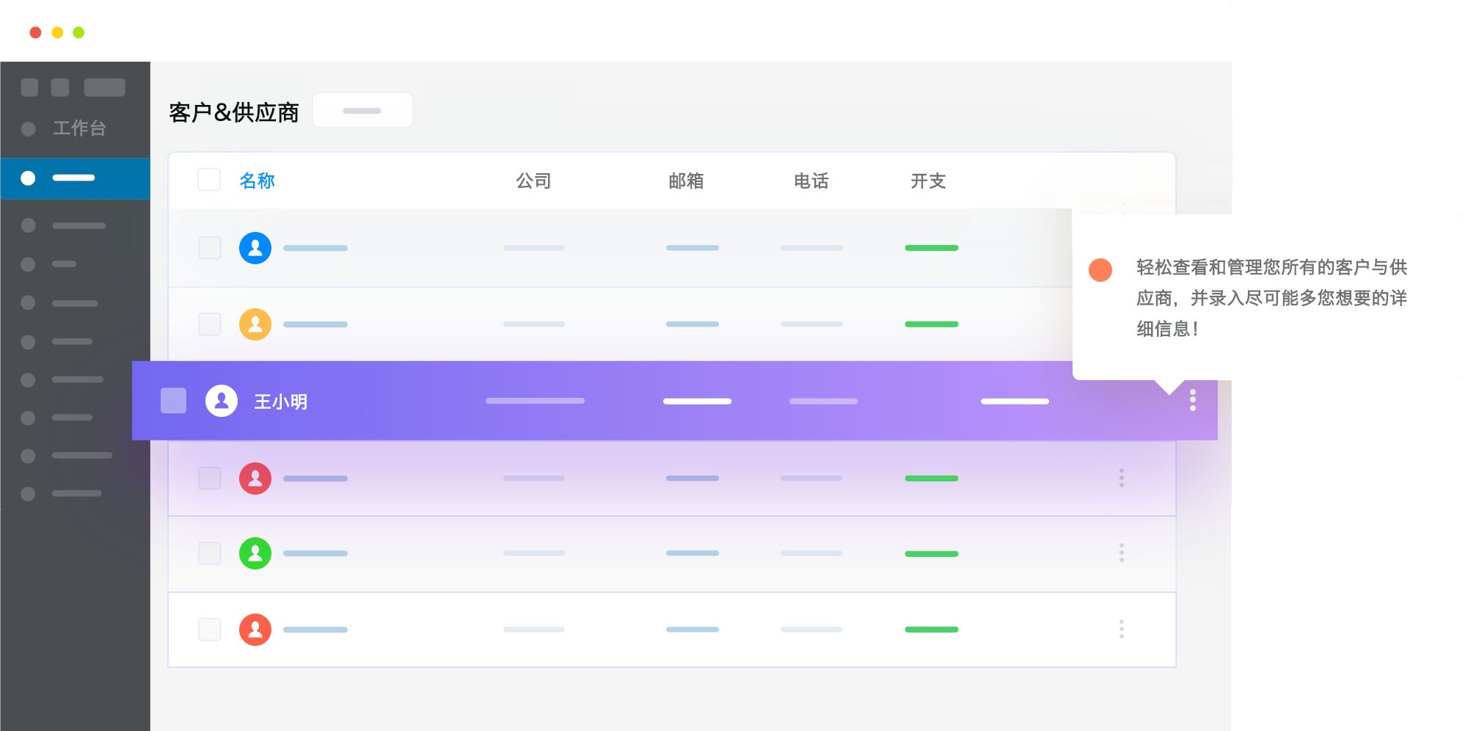This screenshot has width=1468, height=731.
Task: Open the more-options menu for 王小明
Action: pos(1193,400)
